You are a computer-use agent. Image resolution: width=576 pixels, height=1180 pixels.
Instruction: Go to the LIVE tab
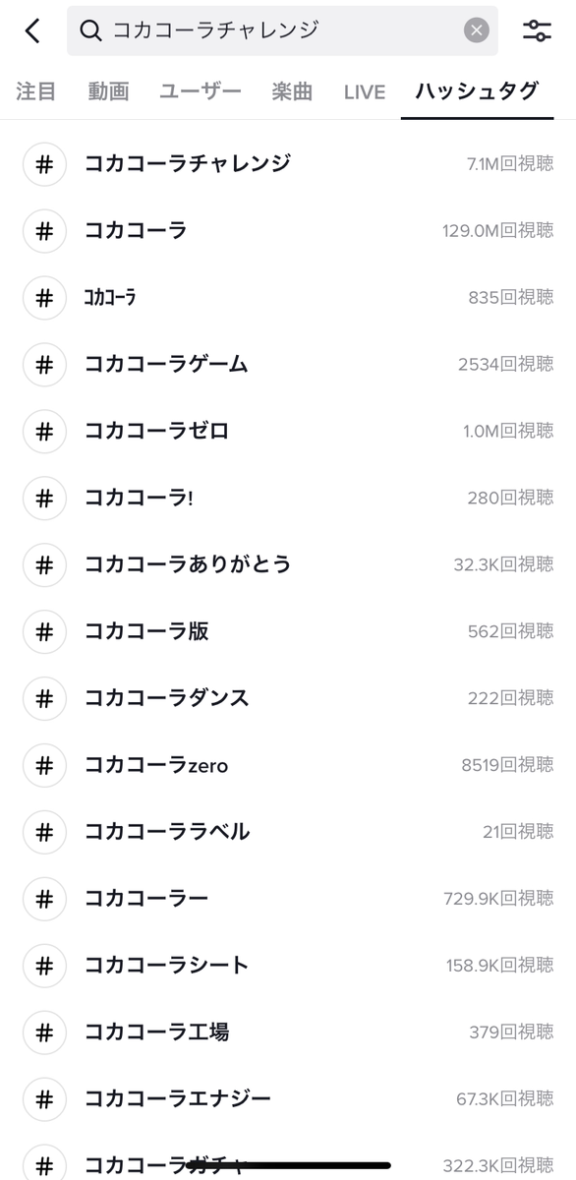click(x=365, y=92)
